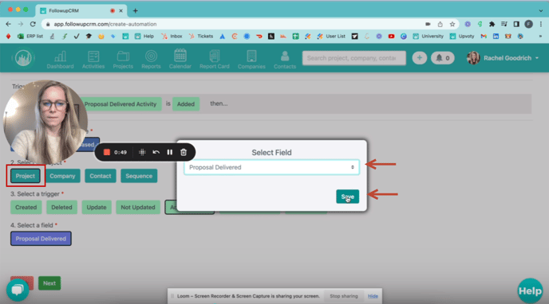The height and width of the screenshot is (304, 549).
Task: Open Contacts in navigation bar
Action: pyautogui.click(x=285, y=60)
